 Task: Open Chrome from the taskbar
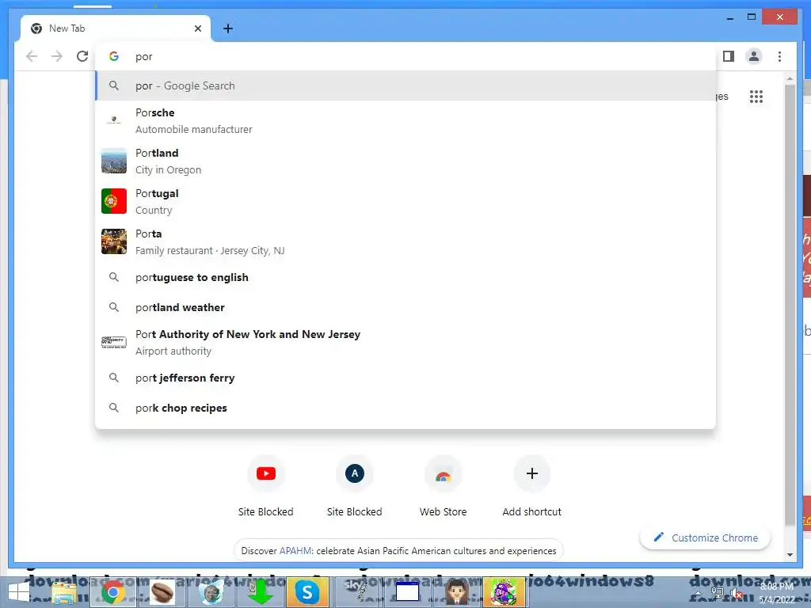point(112,592)
